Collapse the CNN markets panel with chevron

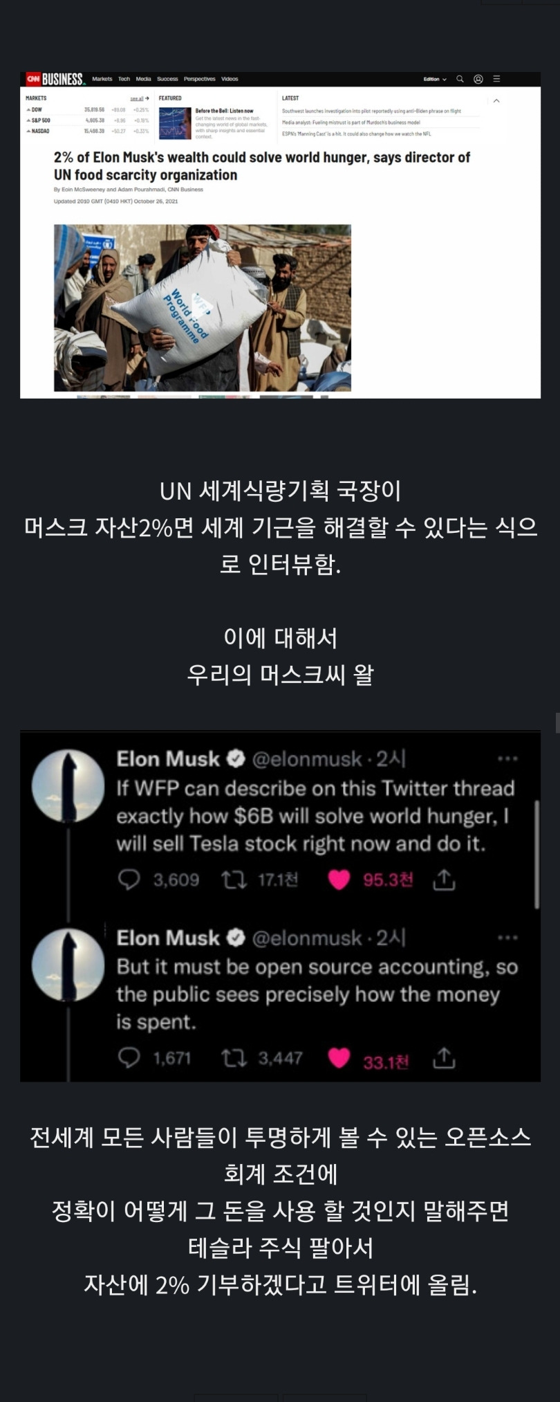496,101
